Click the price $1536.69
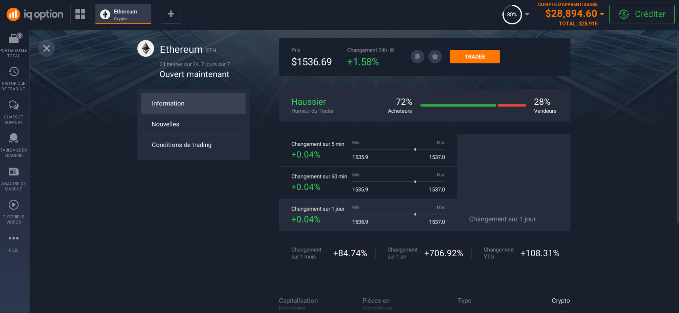Image resolution: width=679 pixels, height=313 pixels. [x=312, y=62]
